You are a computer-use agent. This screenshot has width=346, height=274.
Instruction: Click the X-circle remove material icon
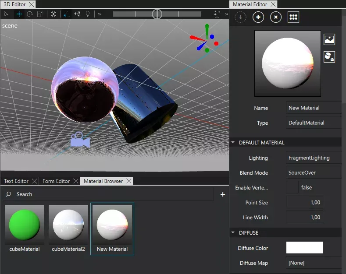pos(275,18)
